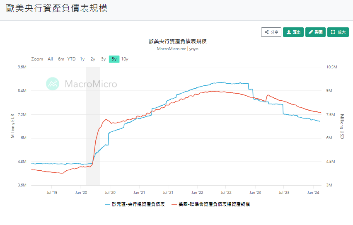
Task: Select the 2y zoom option
Action: point(93,59)
